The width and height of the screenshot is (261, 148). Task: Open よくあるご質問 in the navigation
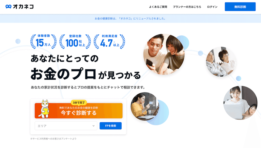coord(158,7)
